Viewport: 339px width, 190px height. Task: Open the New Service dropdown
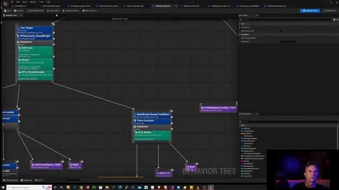click(90, 11)
